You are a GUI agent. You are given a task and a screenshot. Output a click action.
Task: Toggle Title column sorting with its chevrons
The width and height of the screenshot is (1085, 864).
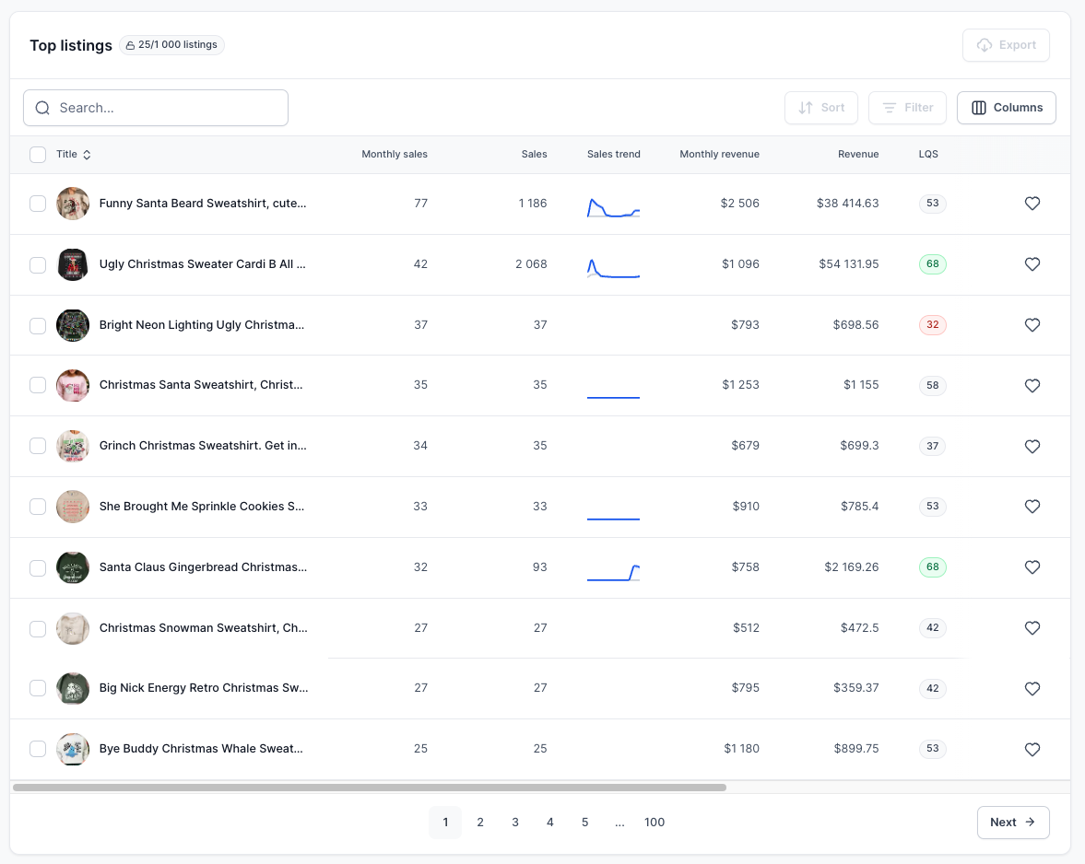87,154
